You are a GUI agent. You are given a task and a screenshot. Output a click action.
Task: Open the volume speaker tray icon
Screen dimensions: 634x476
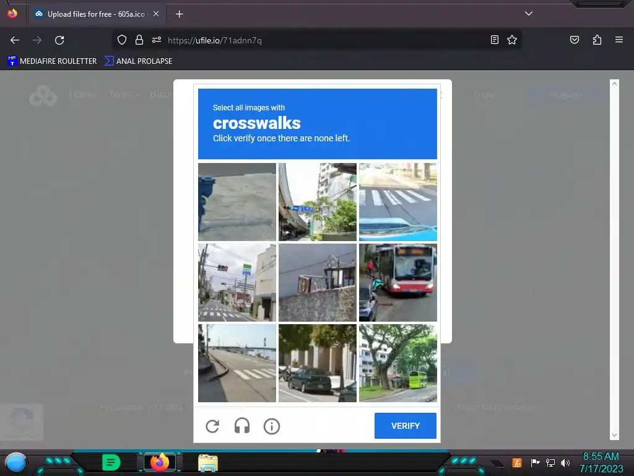coord(565,462)
